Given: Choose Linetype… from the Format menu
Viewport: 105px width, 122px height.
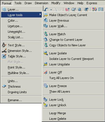Looking at the screenshot, I should click(x=21, y=26).
